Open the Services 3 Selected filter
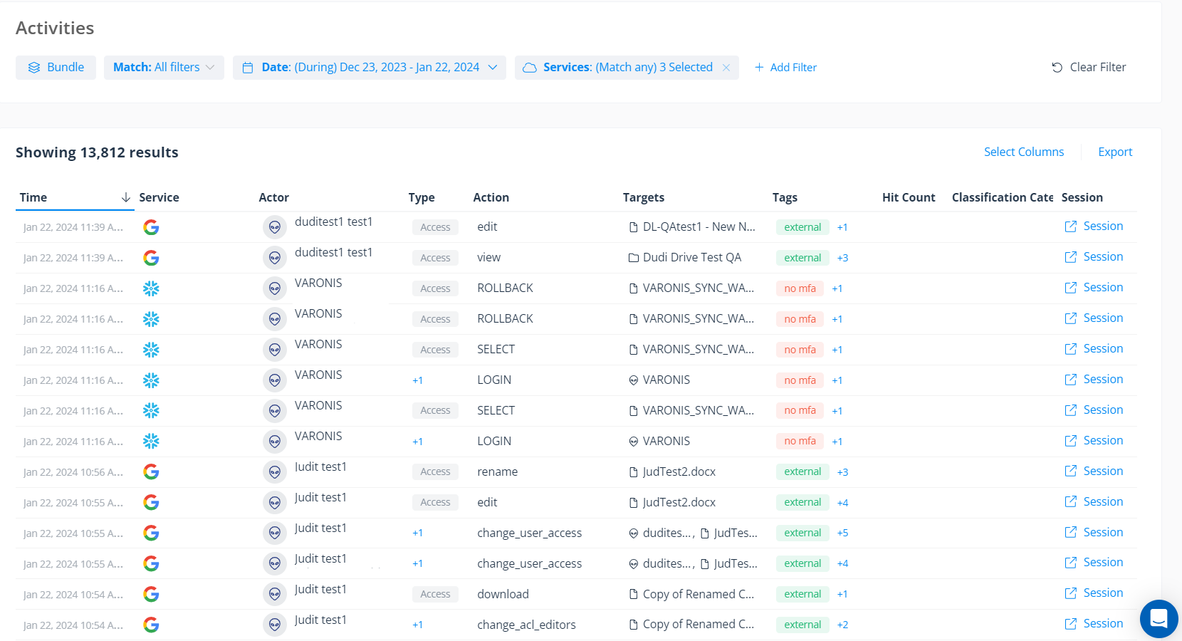Screen dimensions: 1182x641 click(x=618, y=68)
